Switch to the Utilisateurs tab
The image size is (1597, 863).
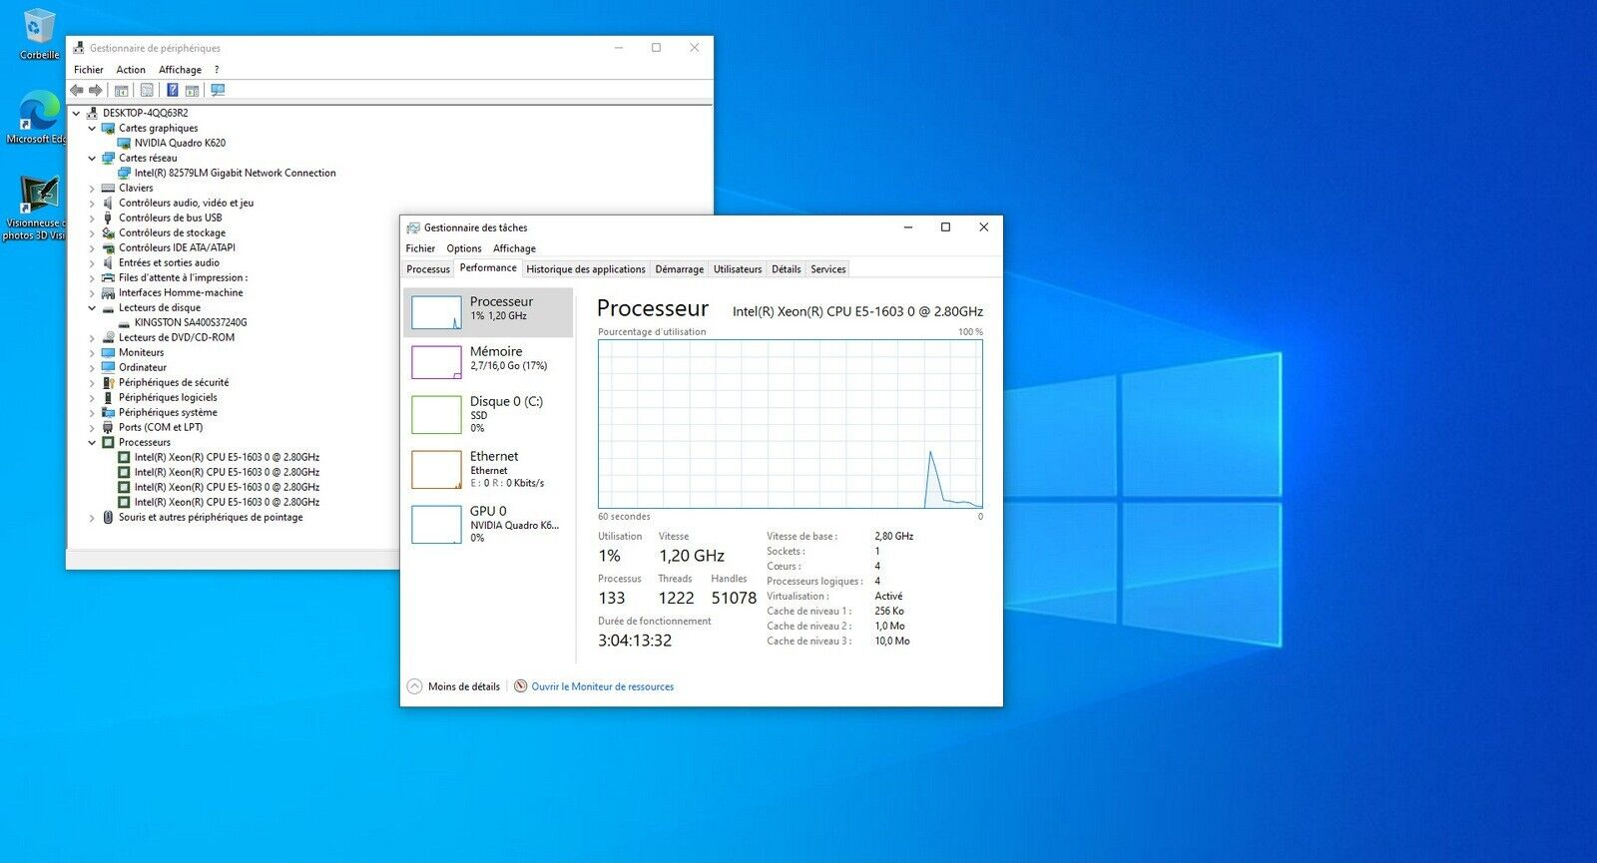[x=738, y=269]
